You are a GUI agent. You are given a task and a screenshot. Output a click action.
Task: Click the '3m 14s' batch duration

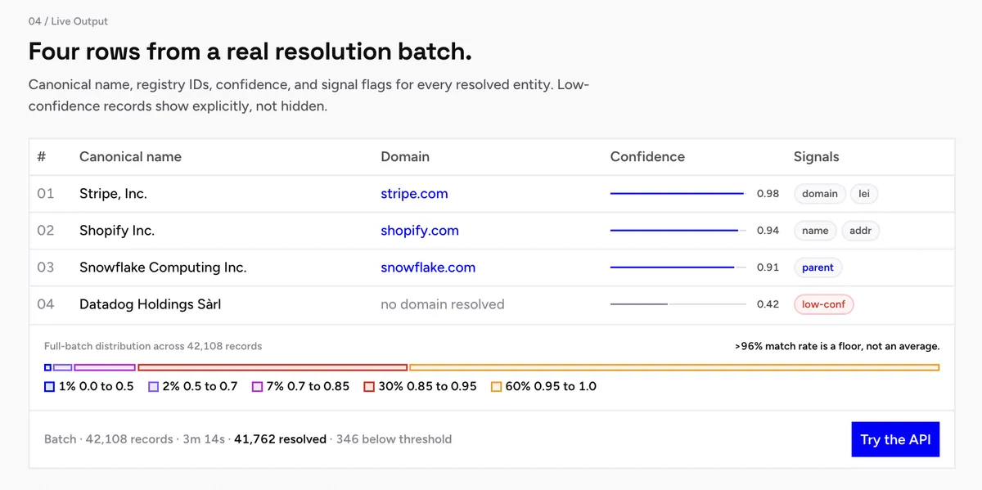pyautogui.click(x=203, y=439)
